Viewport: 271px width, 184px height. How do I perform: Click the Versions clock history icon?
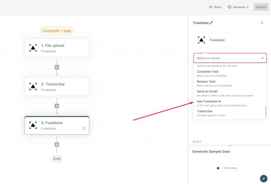coord(229,7)
